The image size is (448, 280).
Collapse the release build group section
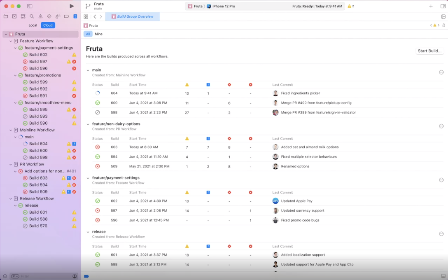click(88, 232)
